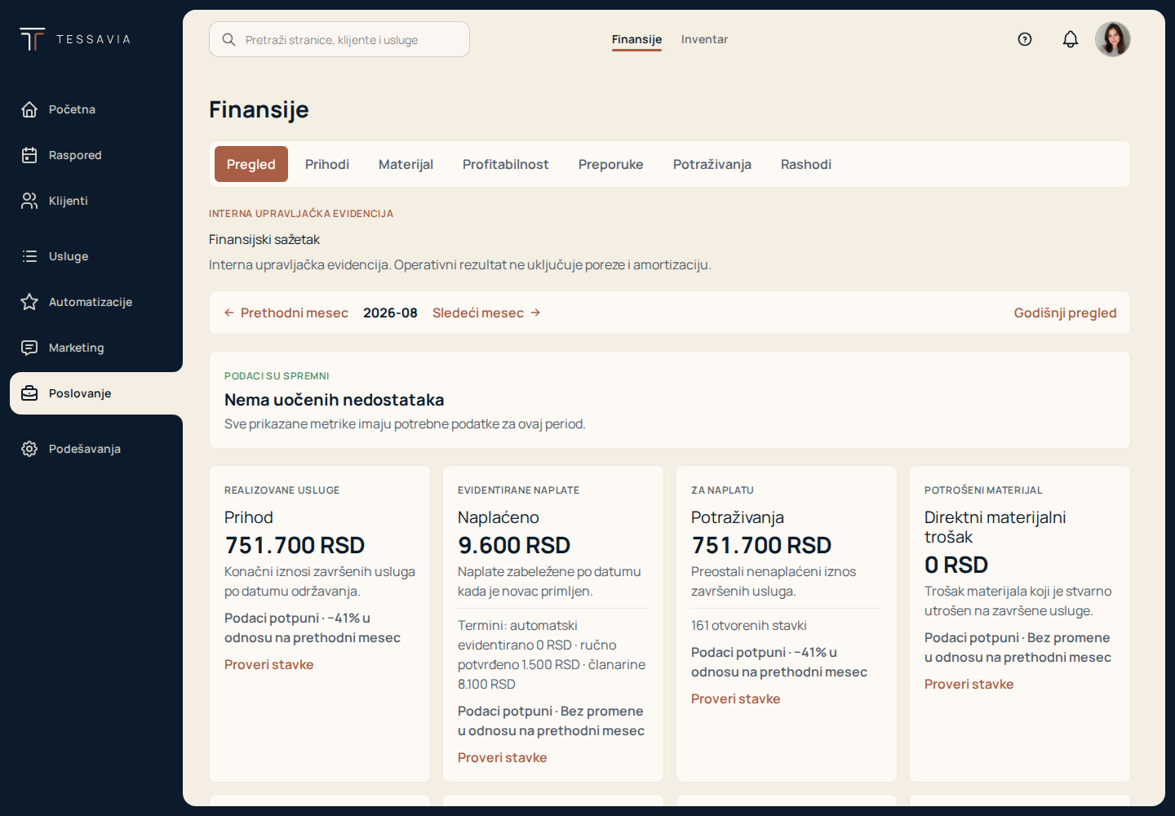
Task: Click Proveri stavke in Naplaćeno card
Action: [x=503, y=757]
